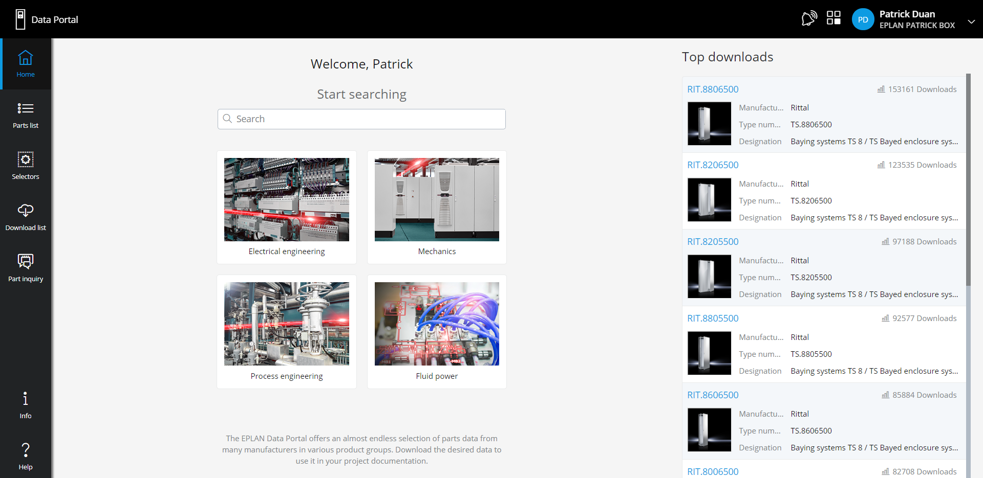The width and height of the screenshot is (983, 478).
Task: Click the Electrical engineering label
Action: pos(287,252)
